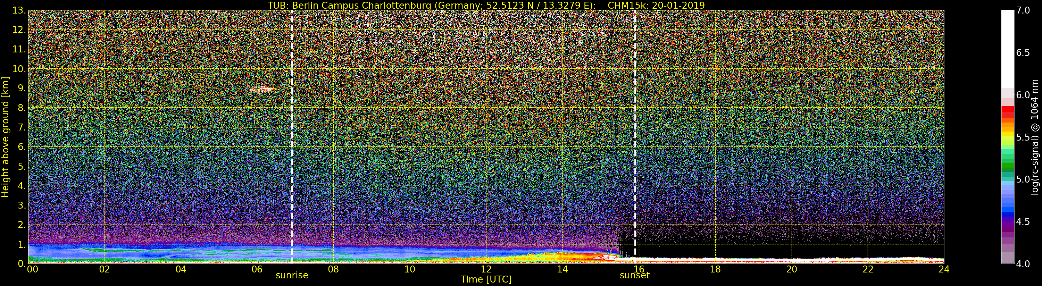Select the 'sunset' label below the time axis
The width and height of the screenshot is (1042, 286).
635,276
